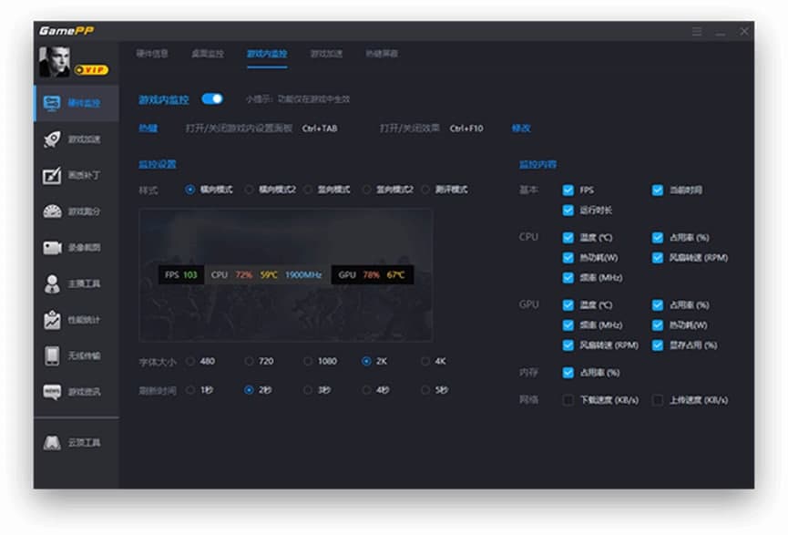Switch to the 游戏加速 top tab

click(326, 53)
